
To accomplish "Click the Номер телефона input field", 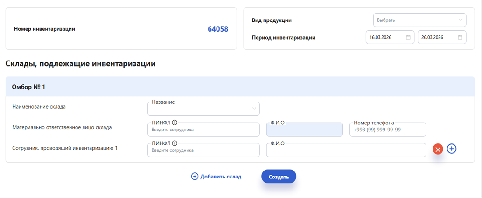I will click(387, 130).
